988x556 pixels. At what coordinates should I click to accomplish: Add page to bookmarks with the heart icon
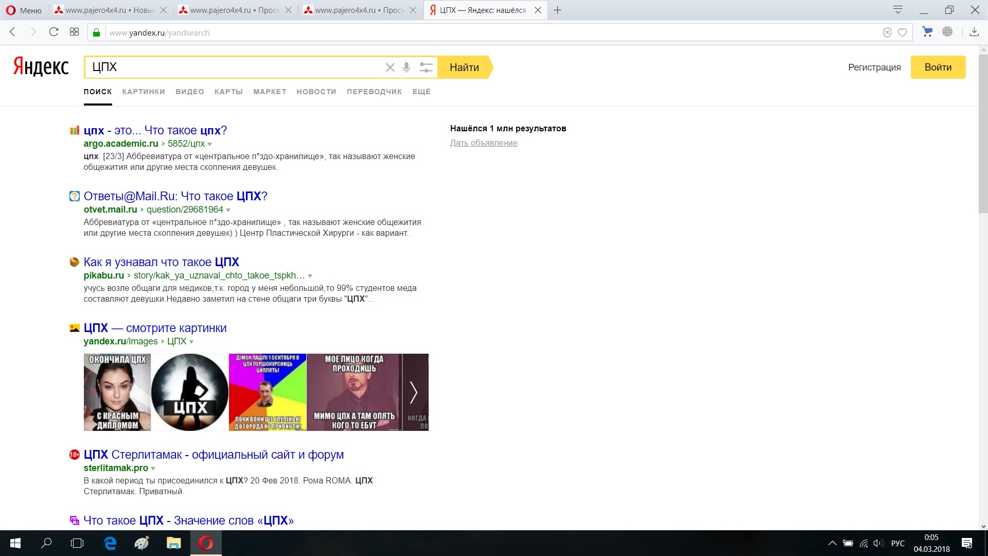(x=902, y=32)
